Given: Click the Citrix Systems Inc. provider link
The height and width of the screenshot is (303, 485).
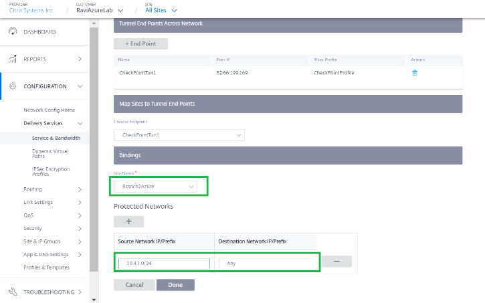Looking at the screenshot, I should click(x=31, y=10).
